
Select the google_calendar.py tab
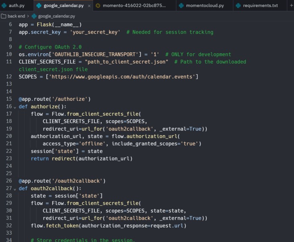pyautogui.click(x=63, y=5)
